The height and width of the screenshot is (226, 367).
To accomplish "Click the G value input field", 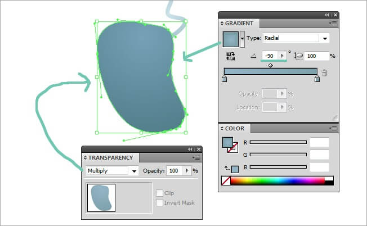I will (319, 155).
